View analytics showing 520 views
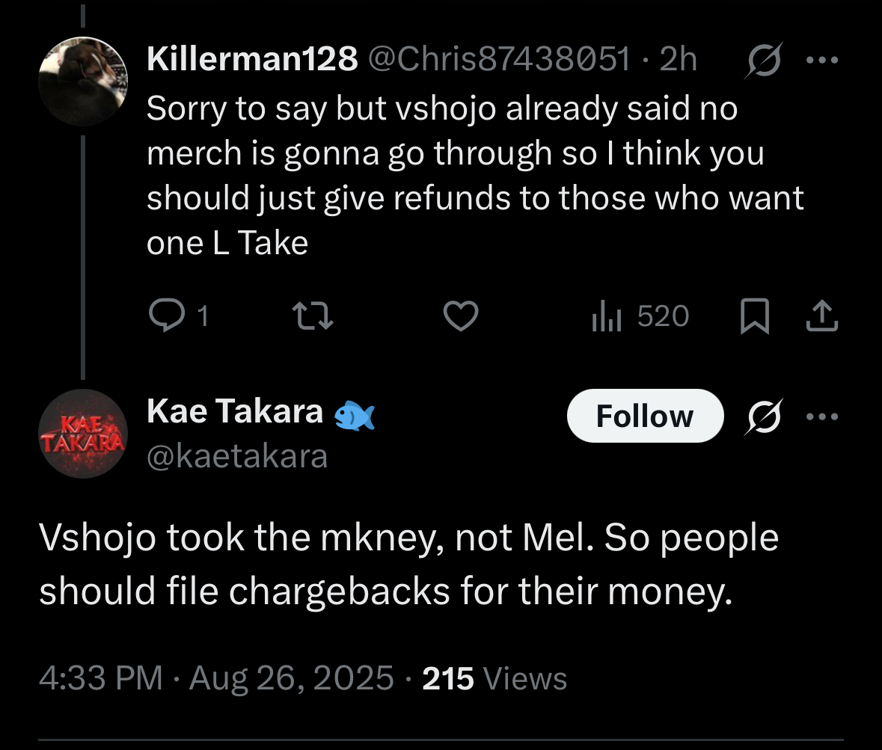Image resolution: width=882 pixels, height=750 pixels. pyautogui.click(x=640, y=316)
